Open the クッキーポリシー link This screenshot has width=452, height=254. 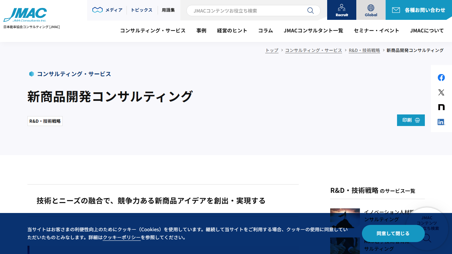[x=122, y=237]
